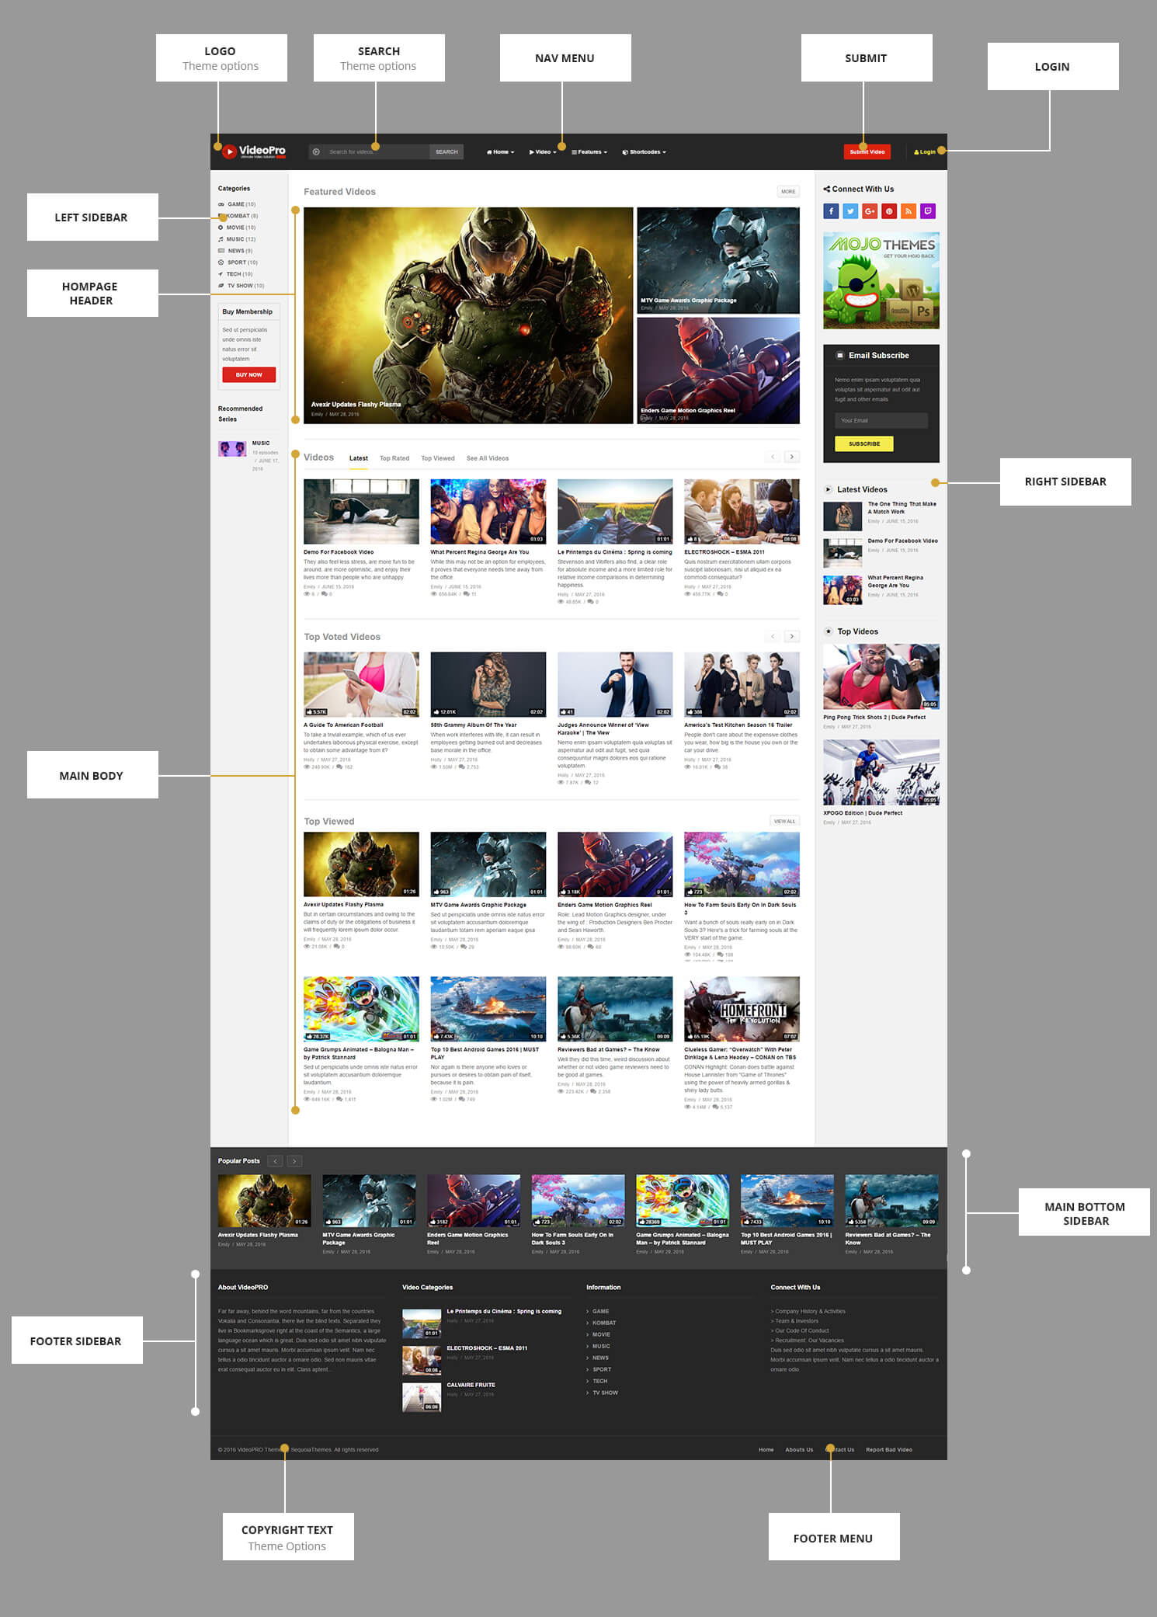Click the Facebook social icon

coord(831,211)
